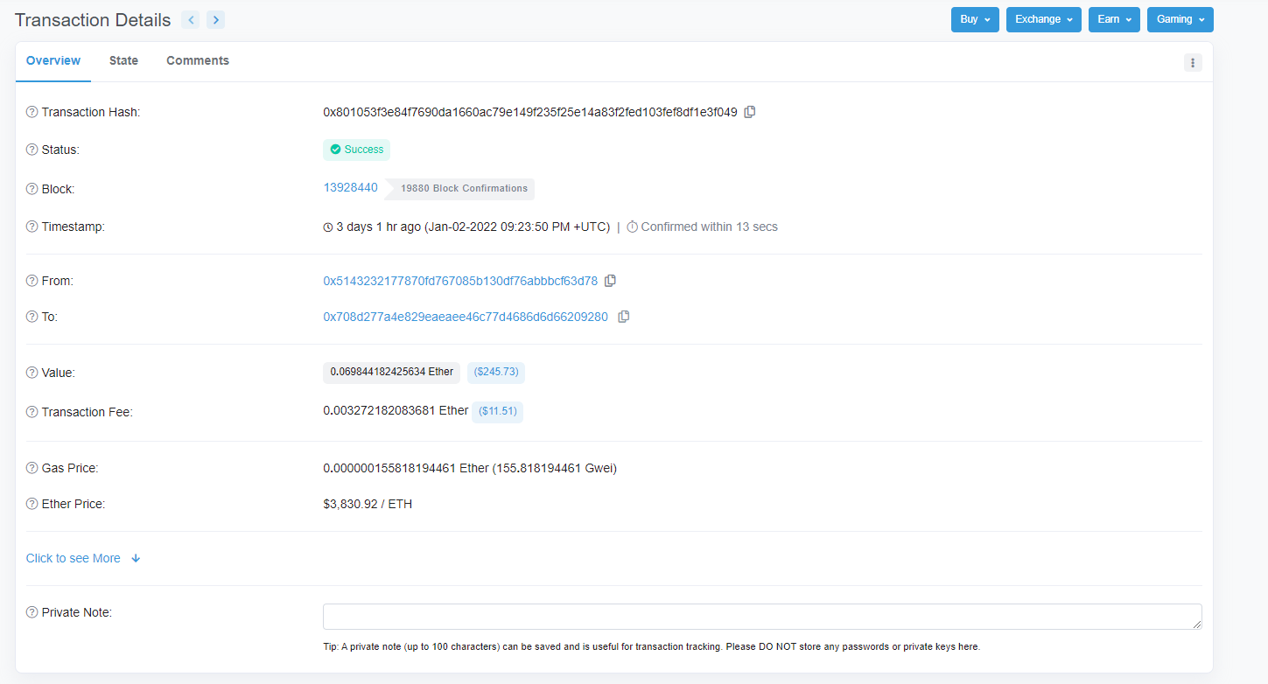
Task: Copy the From address to clipboard
Action: (x=611, y=281)
